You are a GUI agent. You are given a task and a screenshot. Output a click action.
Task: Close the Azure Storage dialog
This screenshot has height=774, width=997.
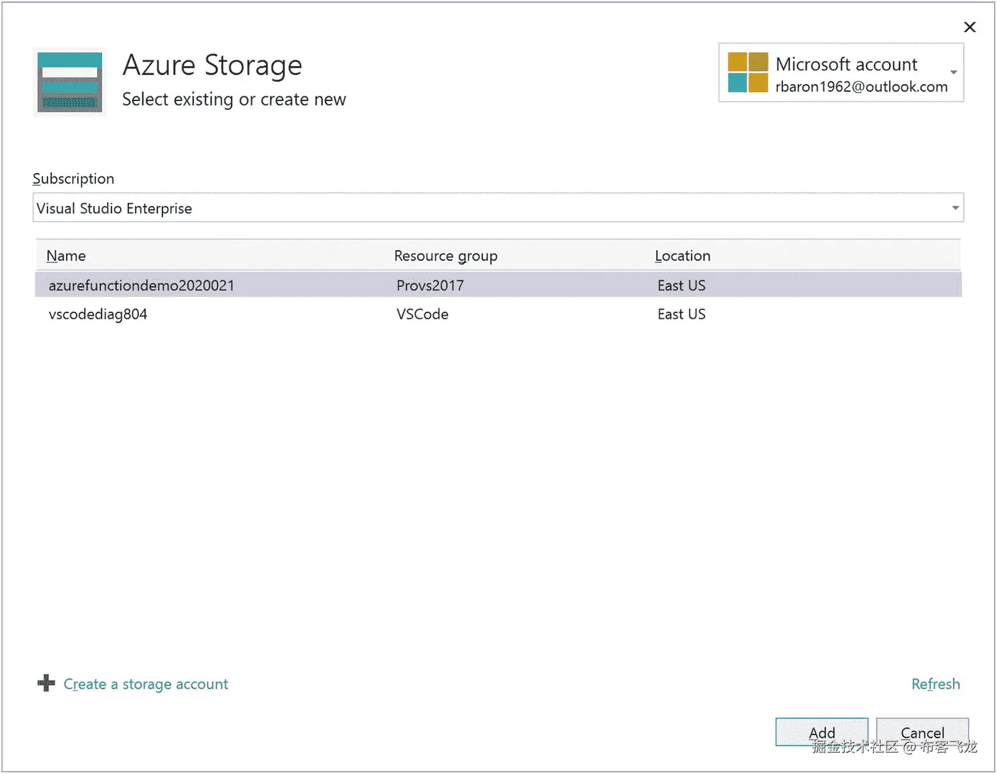[x=969, y=27]
